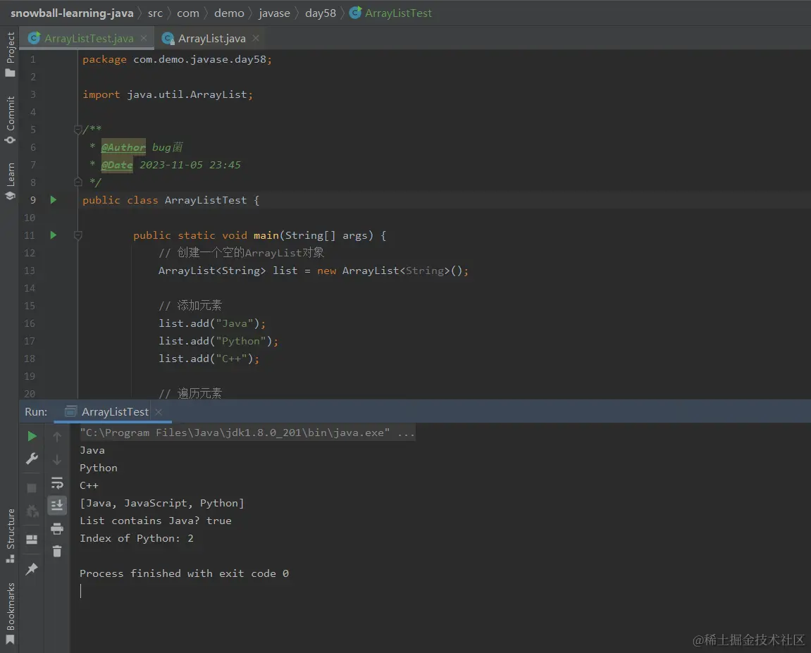Click list.add("Java") code line
Image resolution: width=811 pixels, height=653 pixels.
point(211,323)
